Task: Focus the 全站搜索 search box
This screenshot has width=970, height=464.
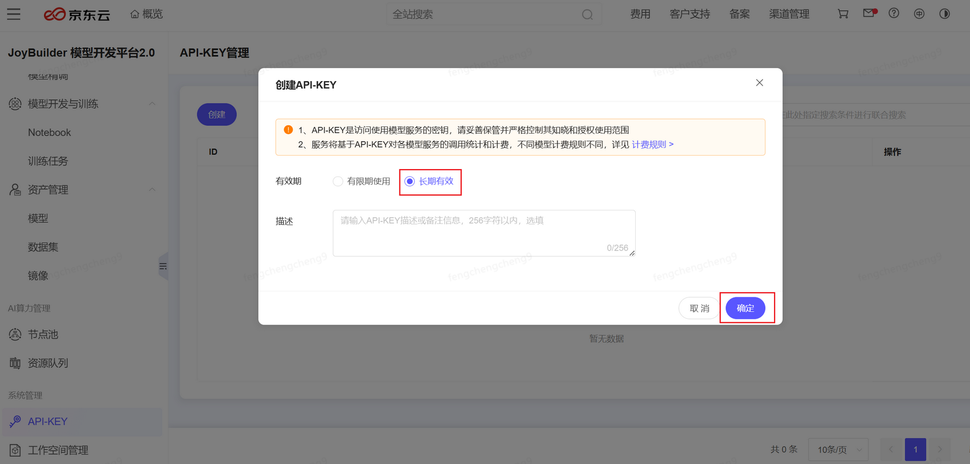Action: click(x=493, y=15)
